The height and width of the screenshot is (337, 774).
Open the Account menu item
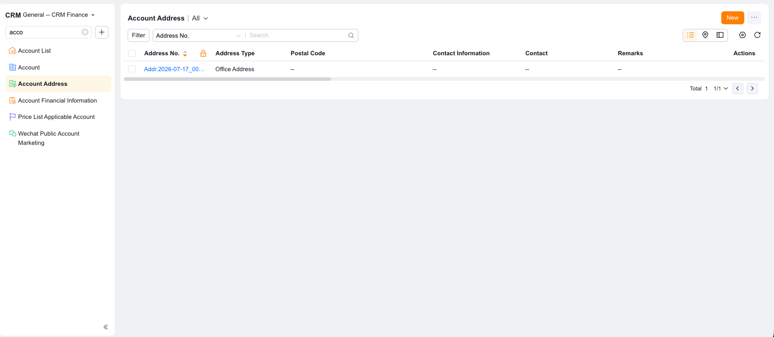pyautogui.click(x=29, y=67)
